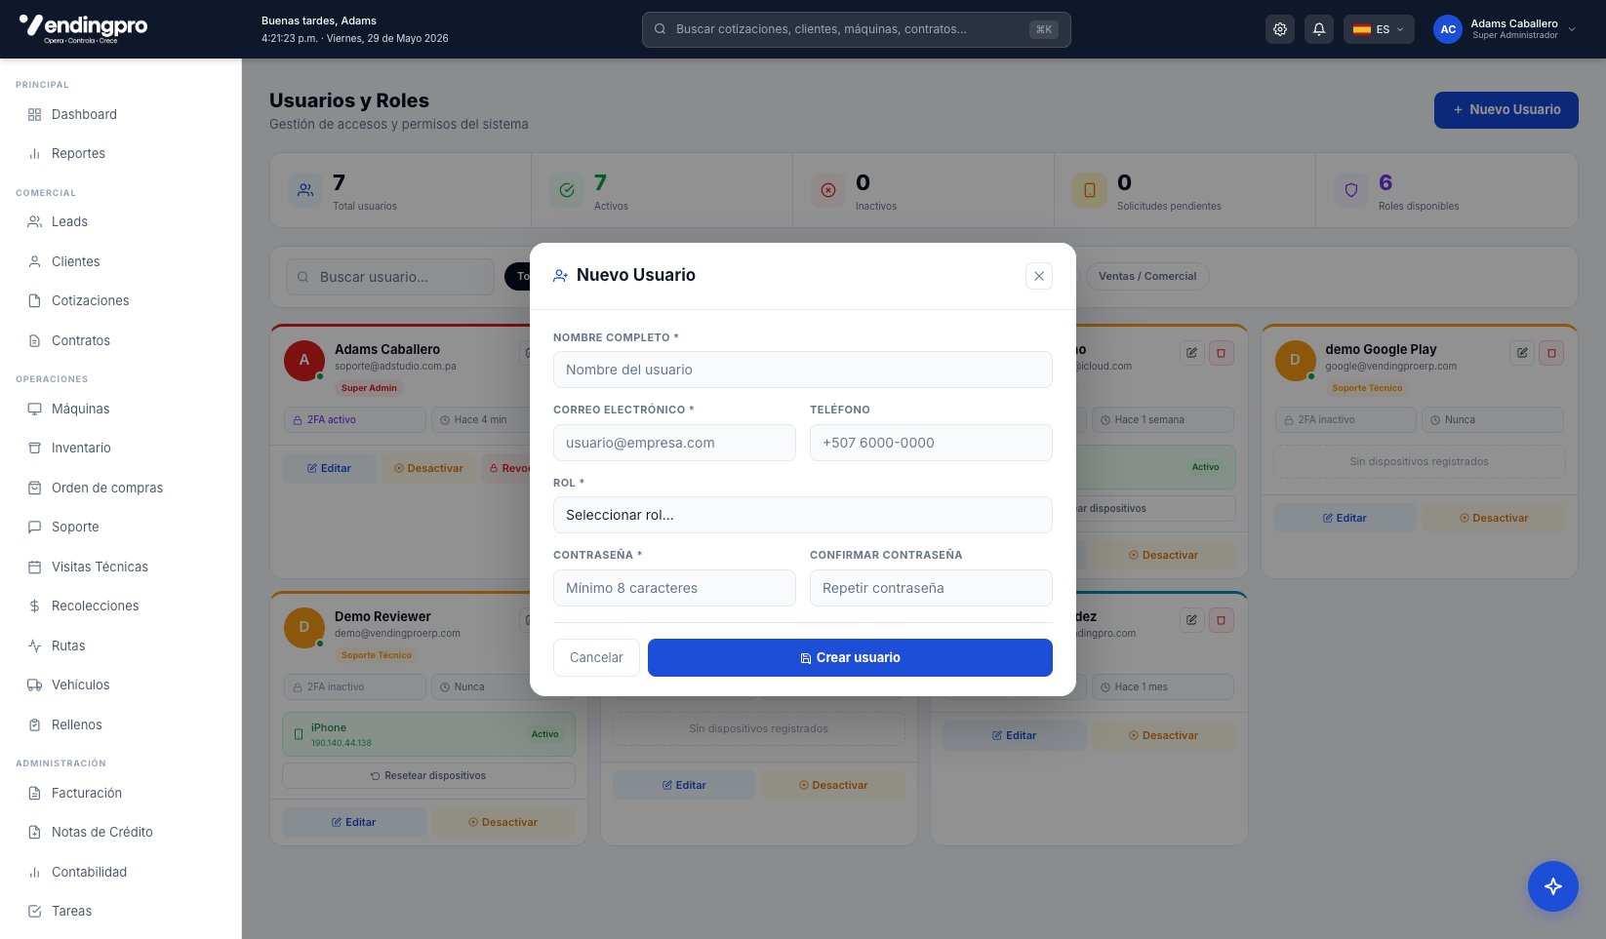Open the Seleccionar rol dropdown

pyautogui.click(x=802, y=515)
